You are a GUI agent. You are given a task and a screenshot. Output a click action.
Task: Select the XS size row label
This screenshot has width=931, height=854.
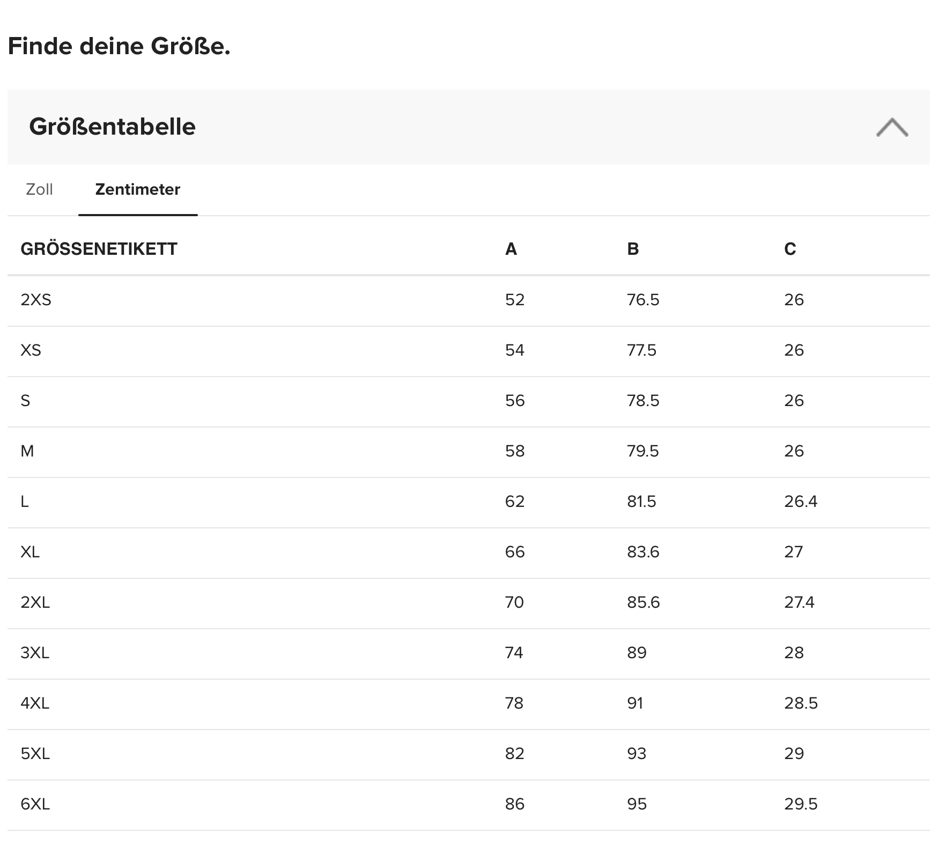coord(31,350)
